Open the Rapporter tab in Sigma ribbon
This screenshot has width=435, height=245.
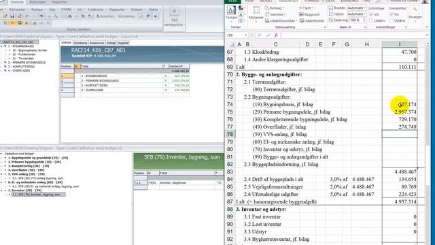(60, 2)
